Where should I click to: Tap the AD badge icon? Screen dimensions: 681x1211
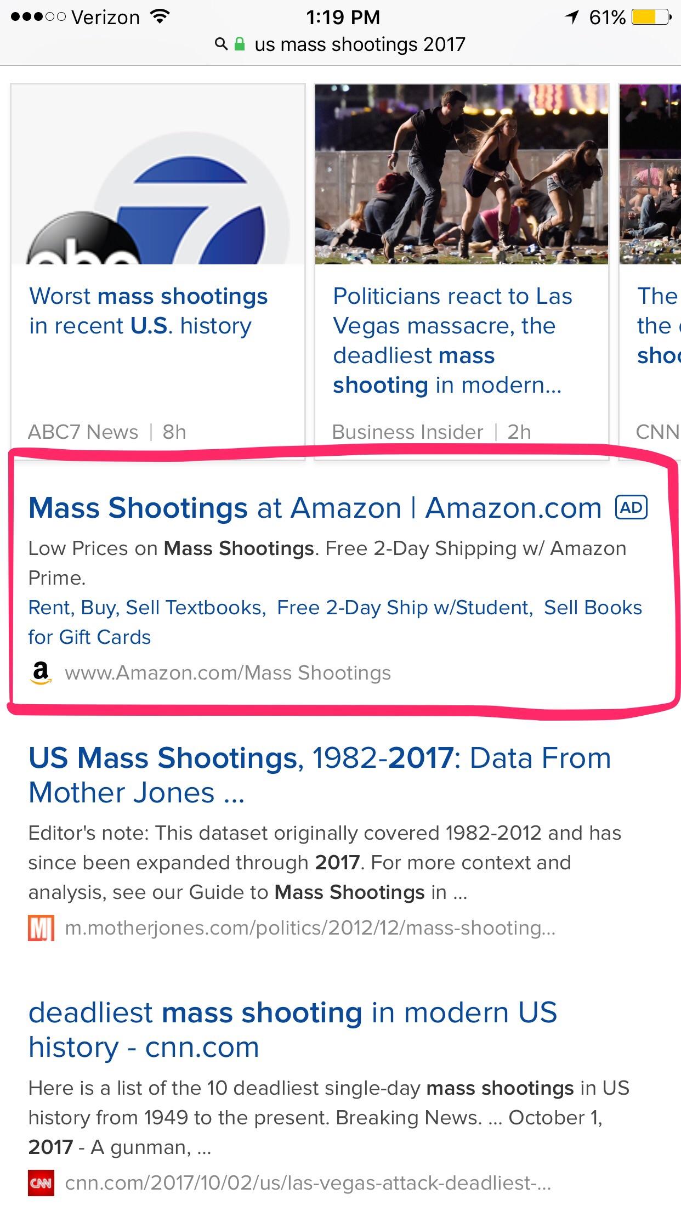[632, 507]
